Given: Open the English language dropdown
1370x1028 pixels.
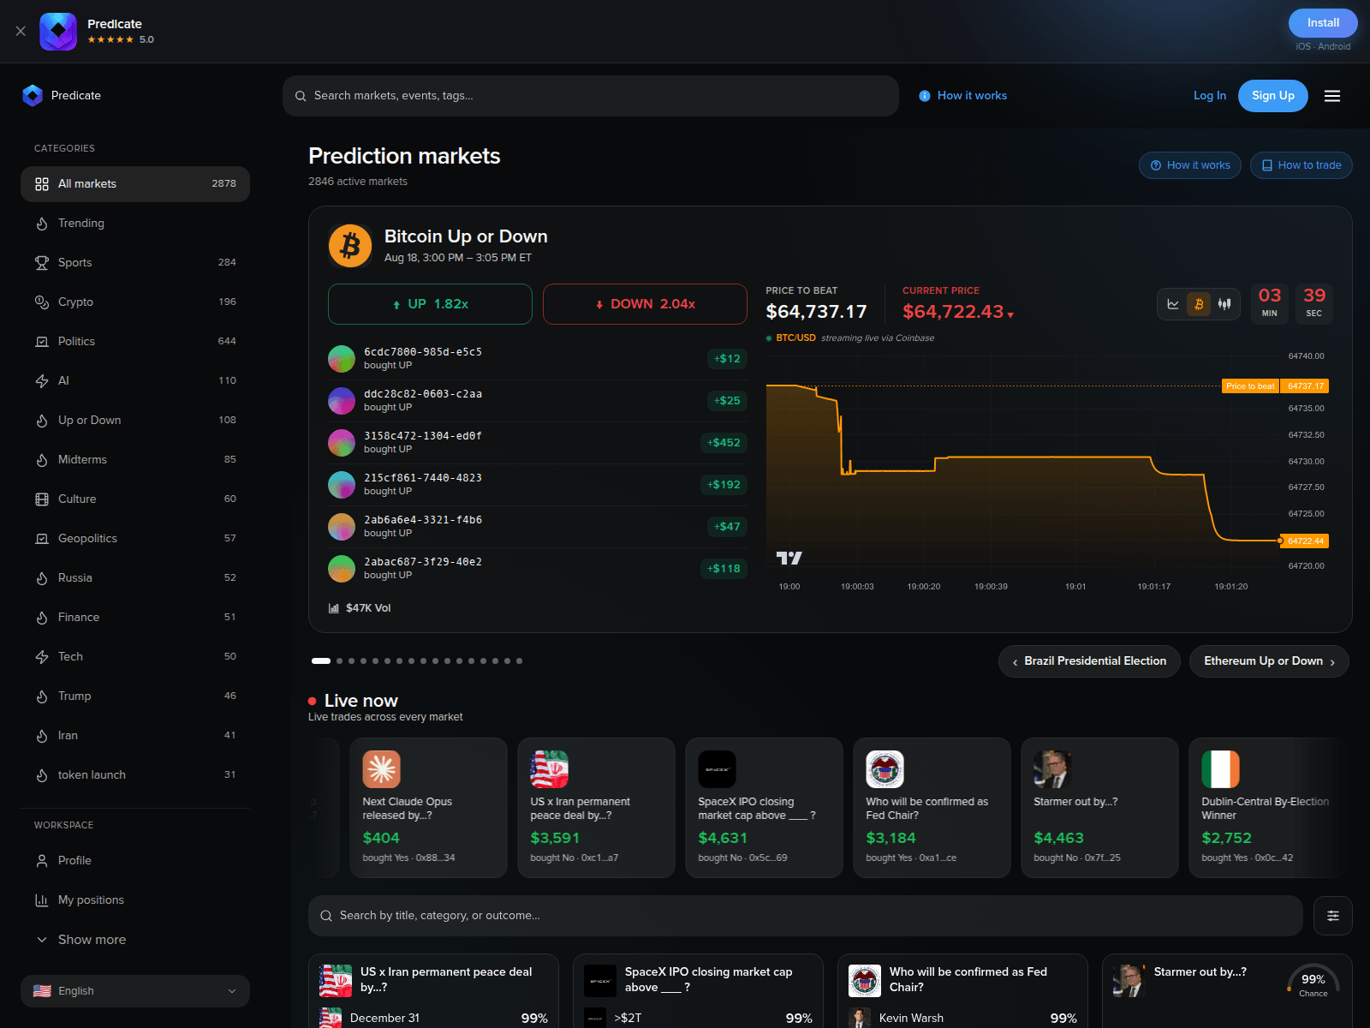Looking at the screenshot, I should [x=135, y=991].
